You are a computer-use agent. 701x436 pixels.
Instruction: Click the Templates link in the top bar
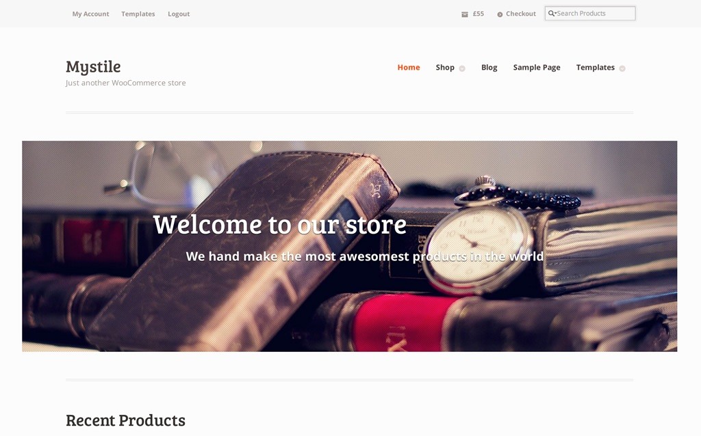click(x=138, y=14)
